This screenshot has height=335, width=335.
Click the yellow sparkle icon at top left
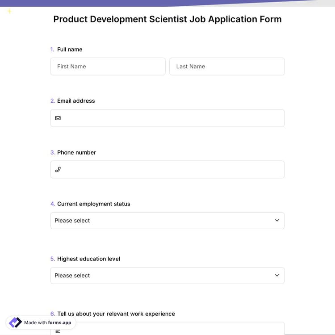click(9, 11)
